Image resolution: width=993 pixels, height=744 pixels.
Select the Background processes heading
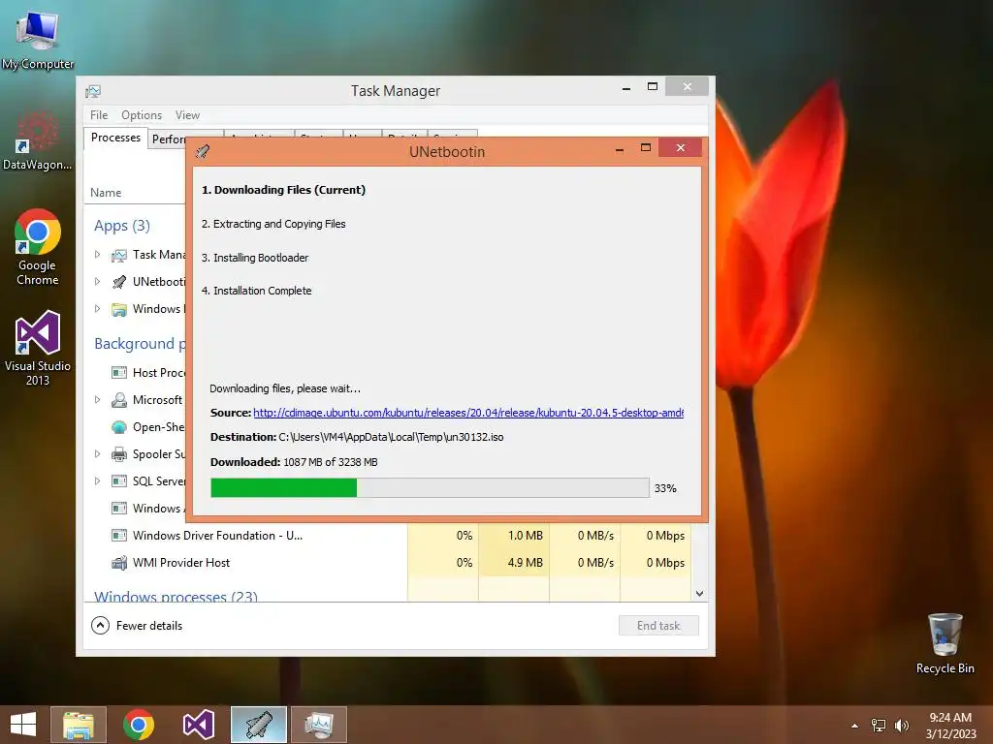click(140, 344)
